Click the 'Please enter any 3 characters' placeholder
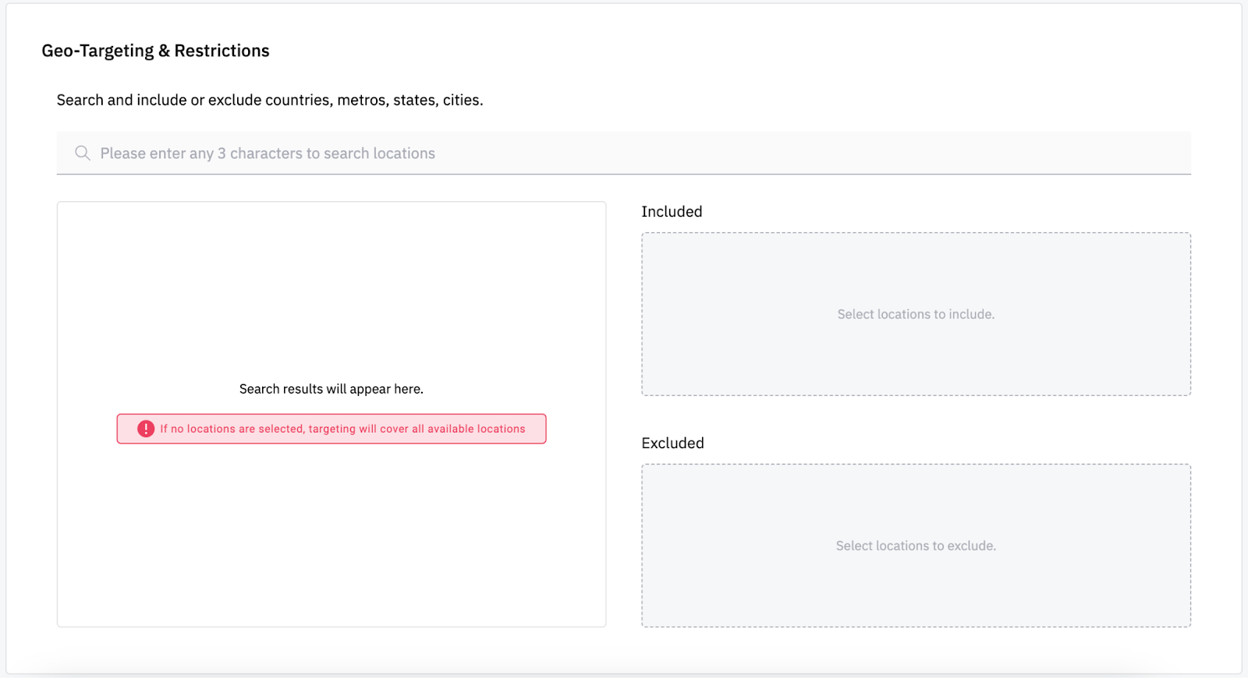 (268, 154)
